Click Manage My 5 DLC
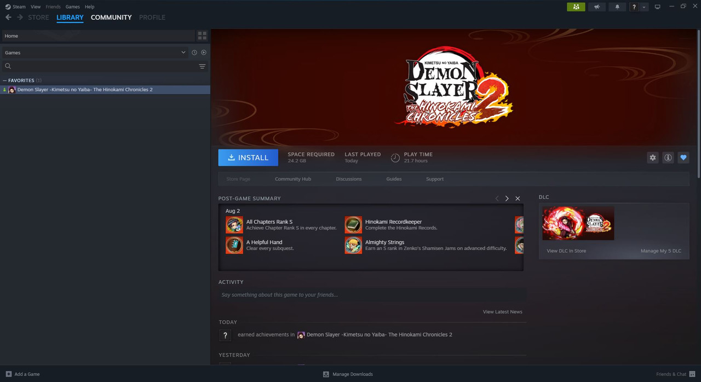The height and width of the screenshot is (382, 701). (661, 251)
